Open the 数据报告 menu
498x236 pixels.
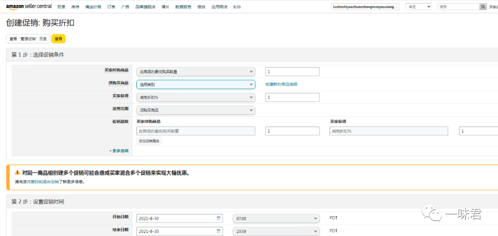tap(183, 6)
